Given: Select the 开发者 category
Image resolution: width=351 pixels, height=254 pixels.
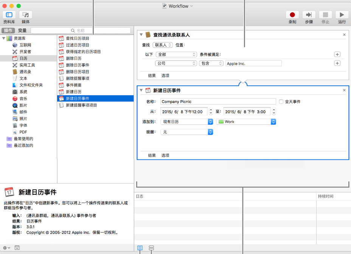Looking at the screenshot, I should coord(25,52).
